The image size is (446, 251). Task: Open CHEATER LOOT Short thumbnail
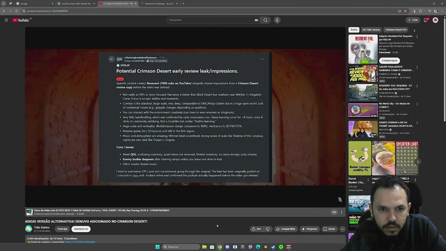(407, 158)
